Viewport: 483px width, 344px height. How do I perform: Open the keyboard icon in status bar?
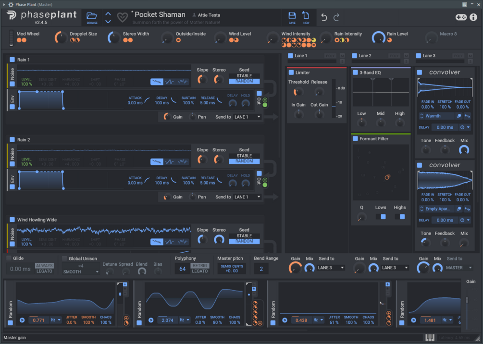430,338
